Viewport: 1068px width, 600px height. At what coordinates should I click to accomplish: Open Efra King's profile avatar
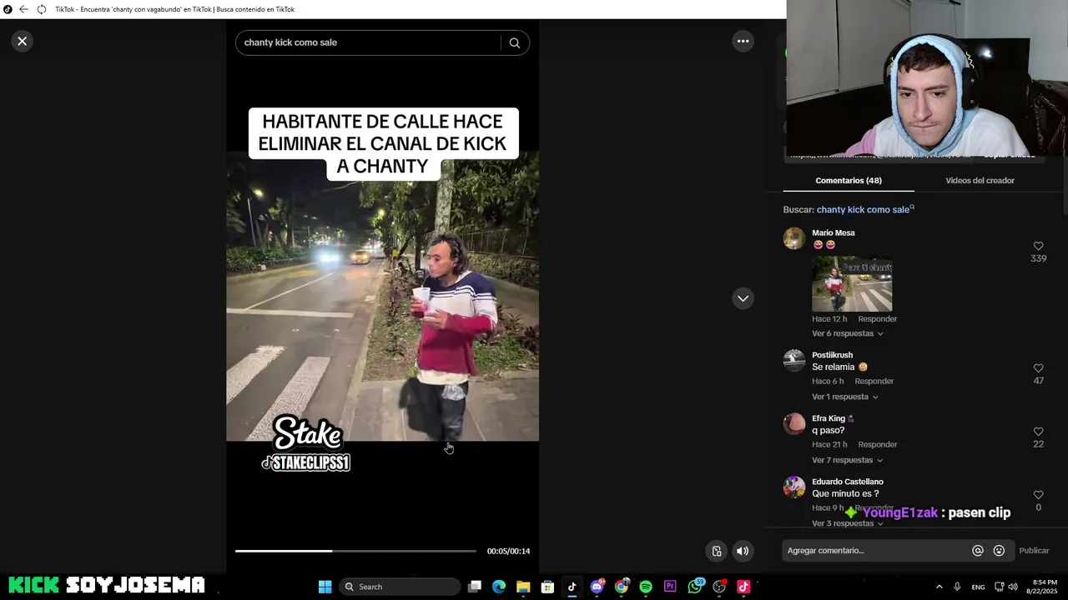[794, 423]
